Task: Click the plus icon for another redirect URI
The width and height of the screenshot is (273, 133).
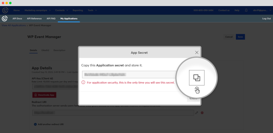Action: (x=35, y=124)
